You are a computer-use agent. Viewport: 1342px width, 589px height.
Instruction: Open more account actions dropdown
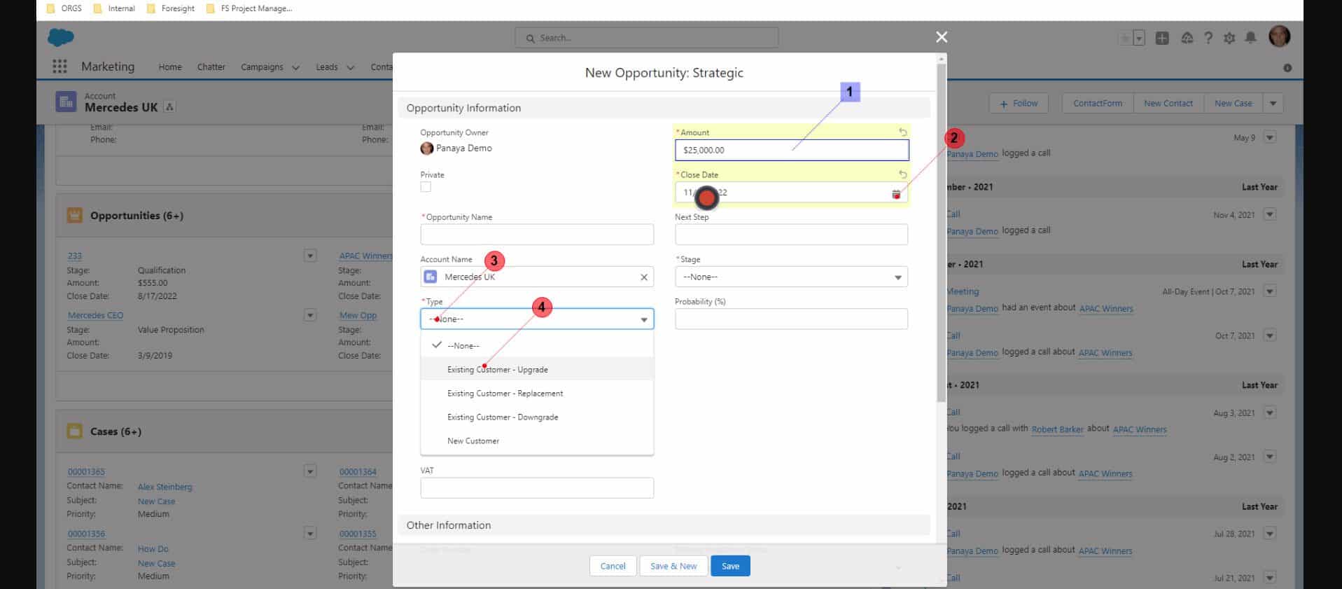tap(1273, 103)
